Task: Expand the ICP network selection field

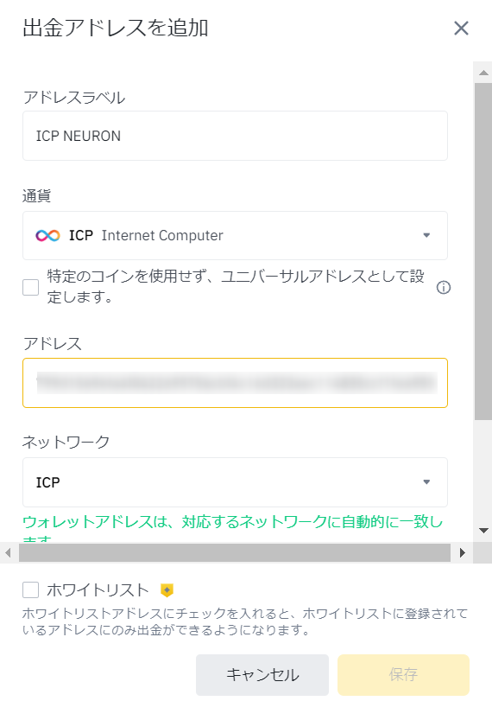Action: coord(236,482)
